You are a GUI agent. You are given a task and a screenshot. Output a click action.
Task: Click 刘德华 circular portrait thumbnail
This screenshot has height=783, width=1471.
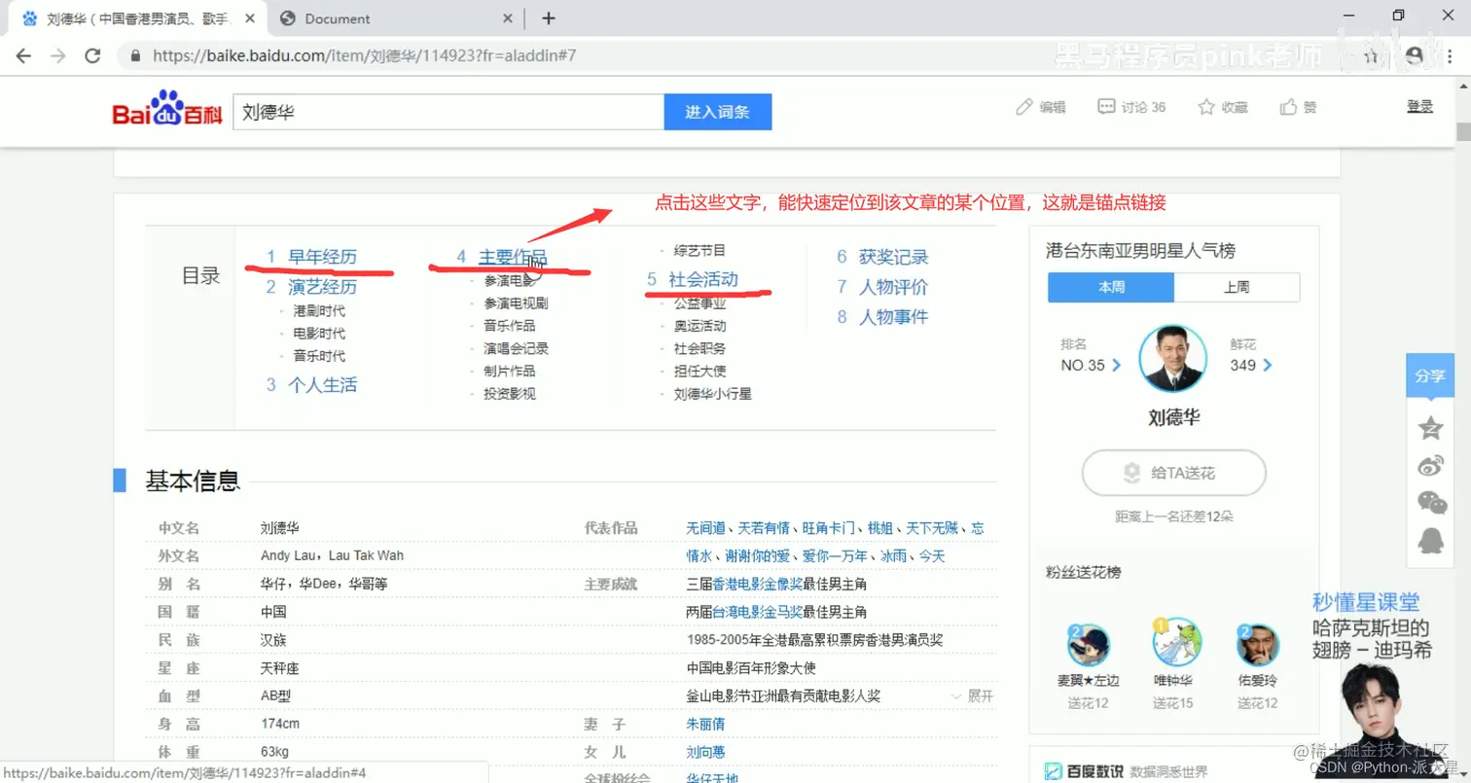tap(1172, 359)
